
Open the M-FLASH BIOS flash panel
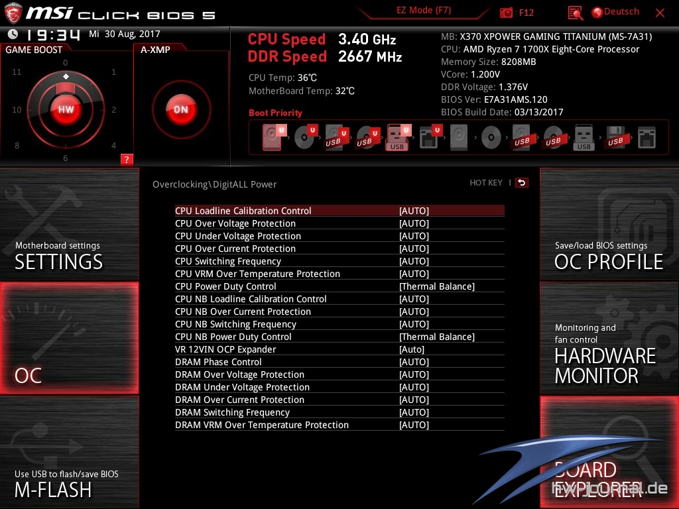click(69, 452)
